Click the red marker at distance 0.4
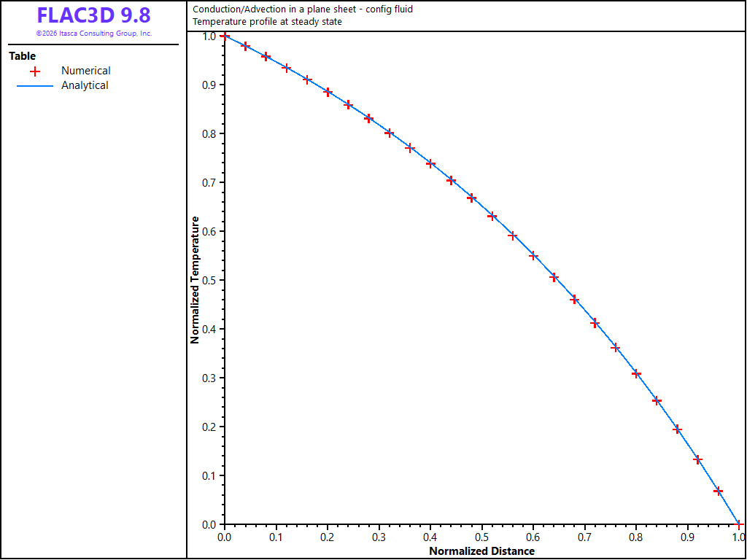747x560 pixels. pos(430,164)
